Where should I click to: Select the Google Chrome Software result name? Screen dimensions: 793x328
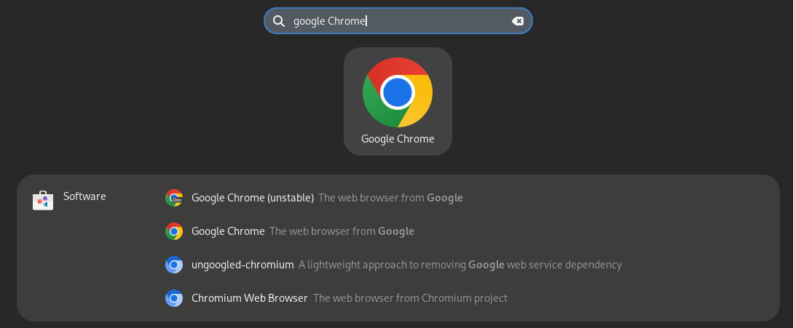pos(228,231)
